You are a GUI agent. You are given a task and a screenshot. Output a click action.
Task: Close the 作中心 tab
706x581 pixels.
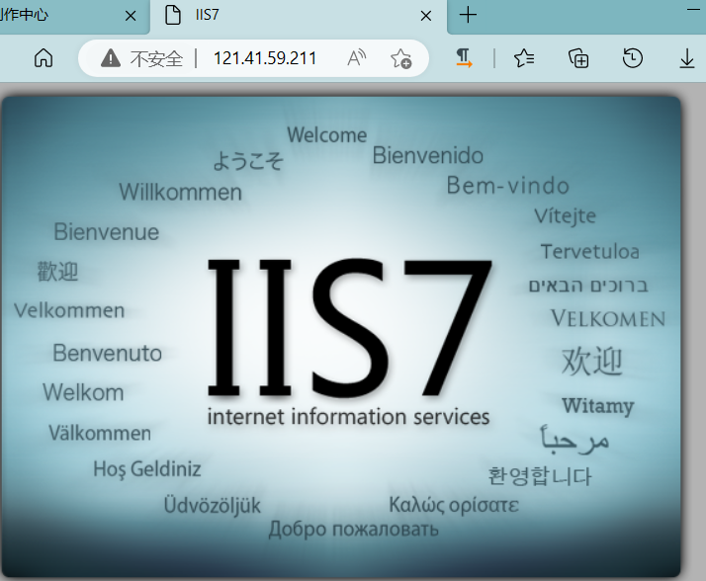coord(131,16)
